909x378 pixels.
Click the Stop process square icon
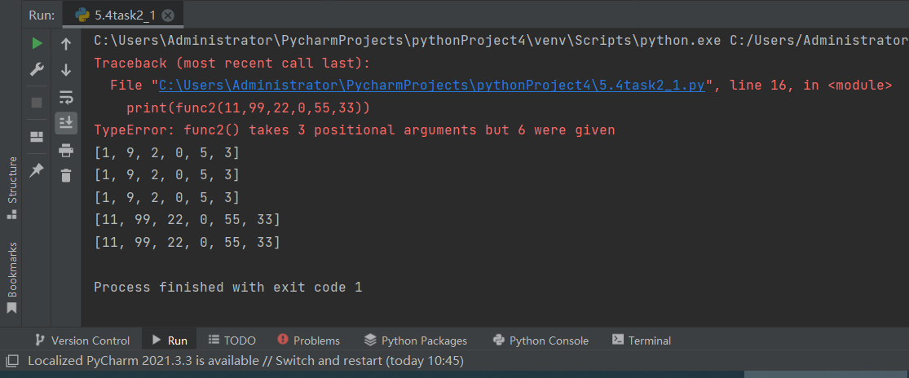[37, 103]
